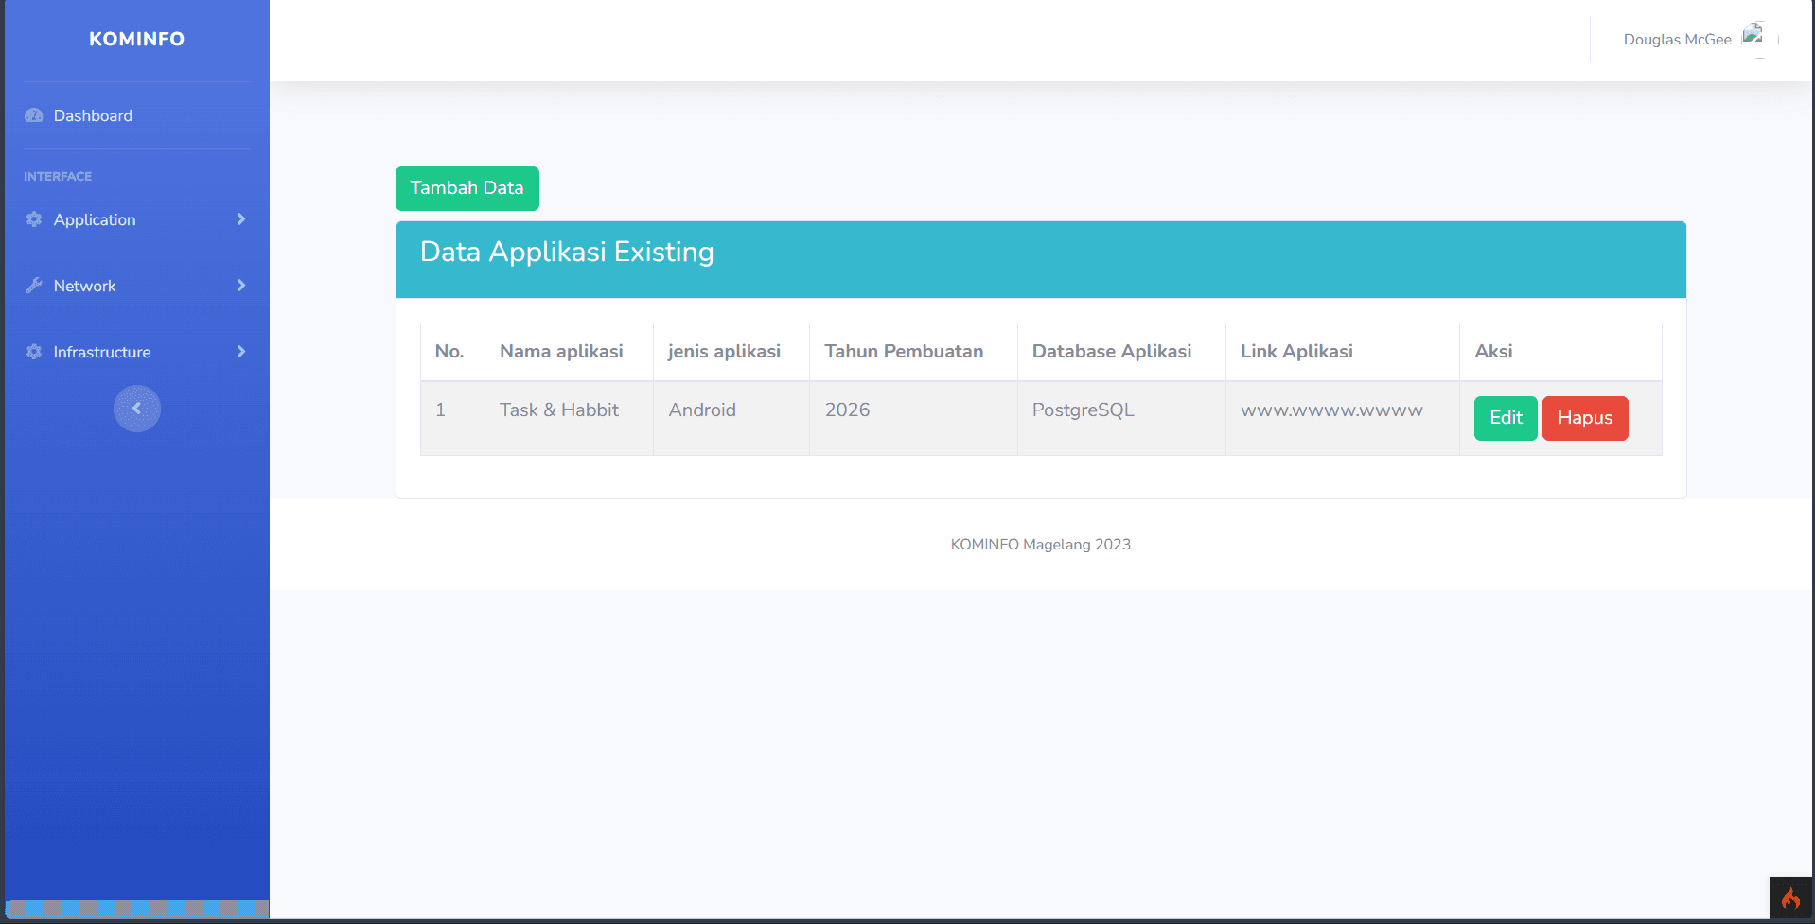Click the Dashboard speedometer icon
This screenshot has width=1815, height=924.
(34, 115)
